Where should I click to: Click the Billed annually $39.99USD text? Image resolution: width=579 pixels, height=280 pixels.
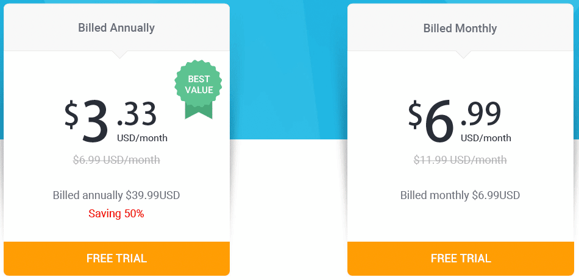tap(116, 195)
